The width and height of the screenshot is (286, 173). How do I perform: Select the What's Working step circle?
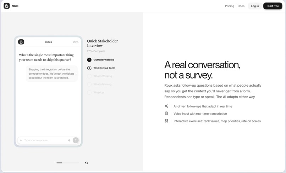click(x=89, y=76)
